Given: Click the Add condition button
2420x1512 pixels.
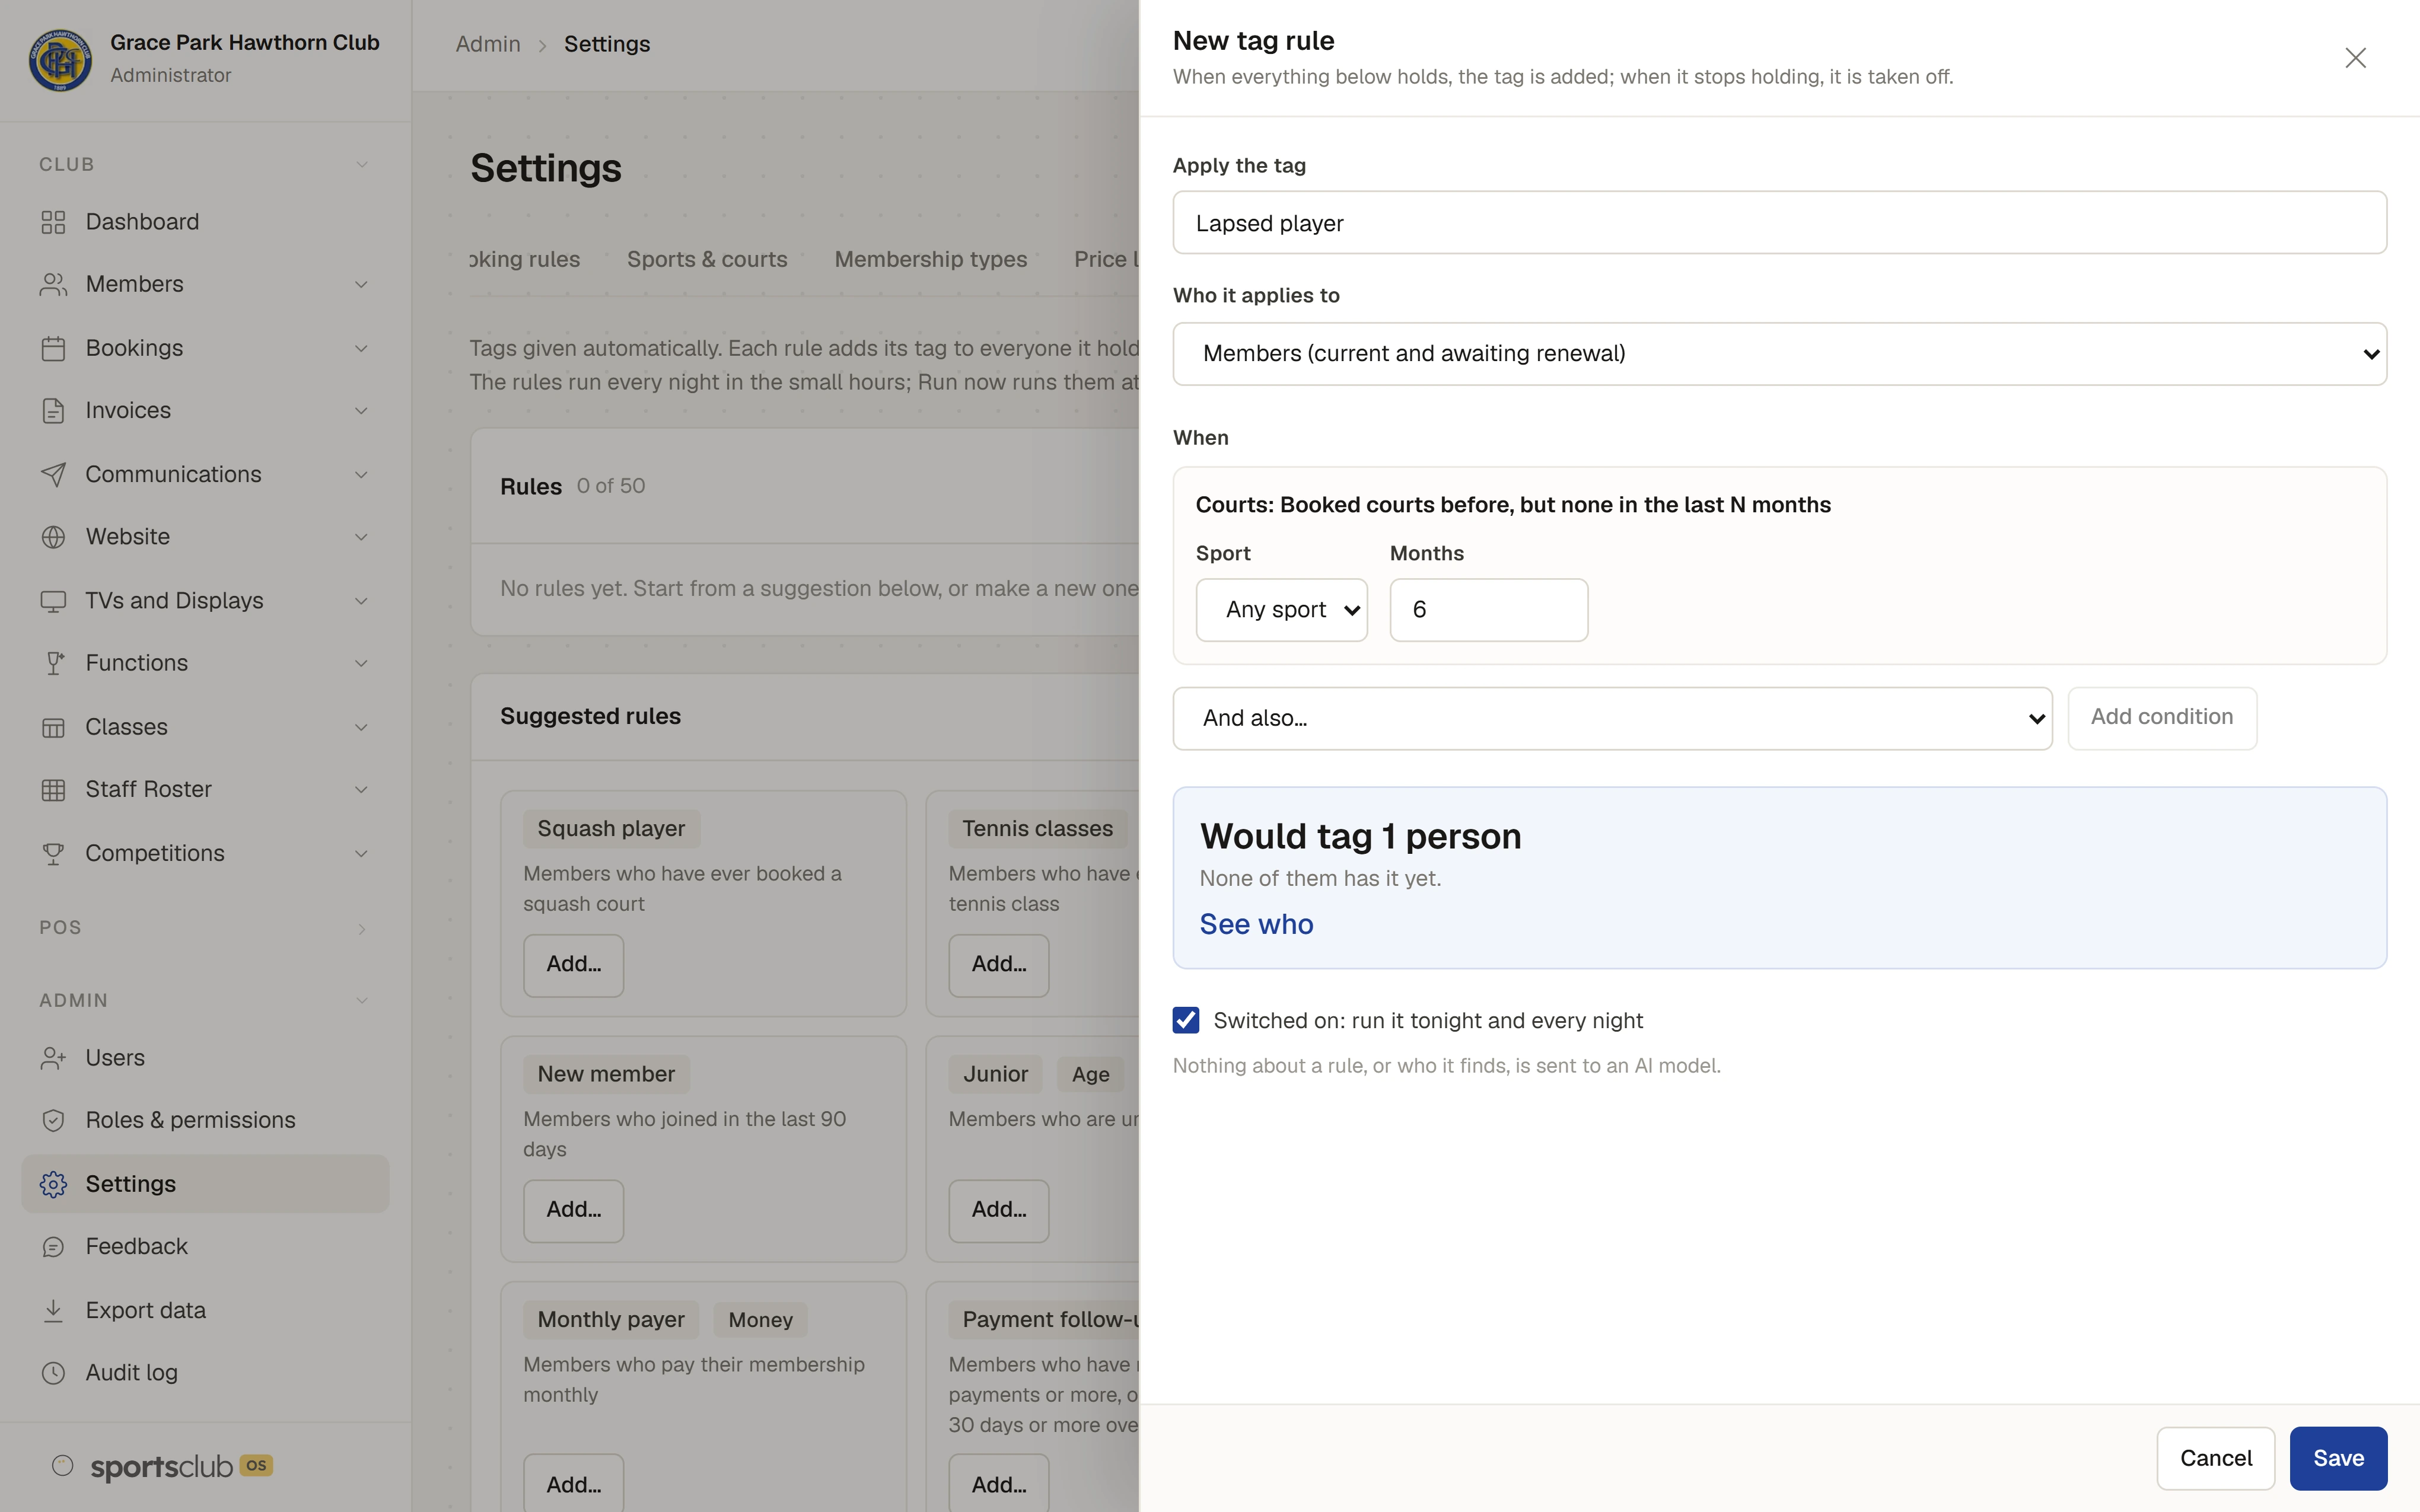Looking at the screenshot, I should coord(2161,717).
